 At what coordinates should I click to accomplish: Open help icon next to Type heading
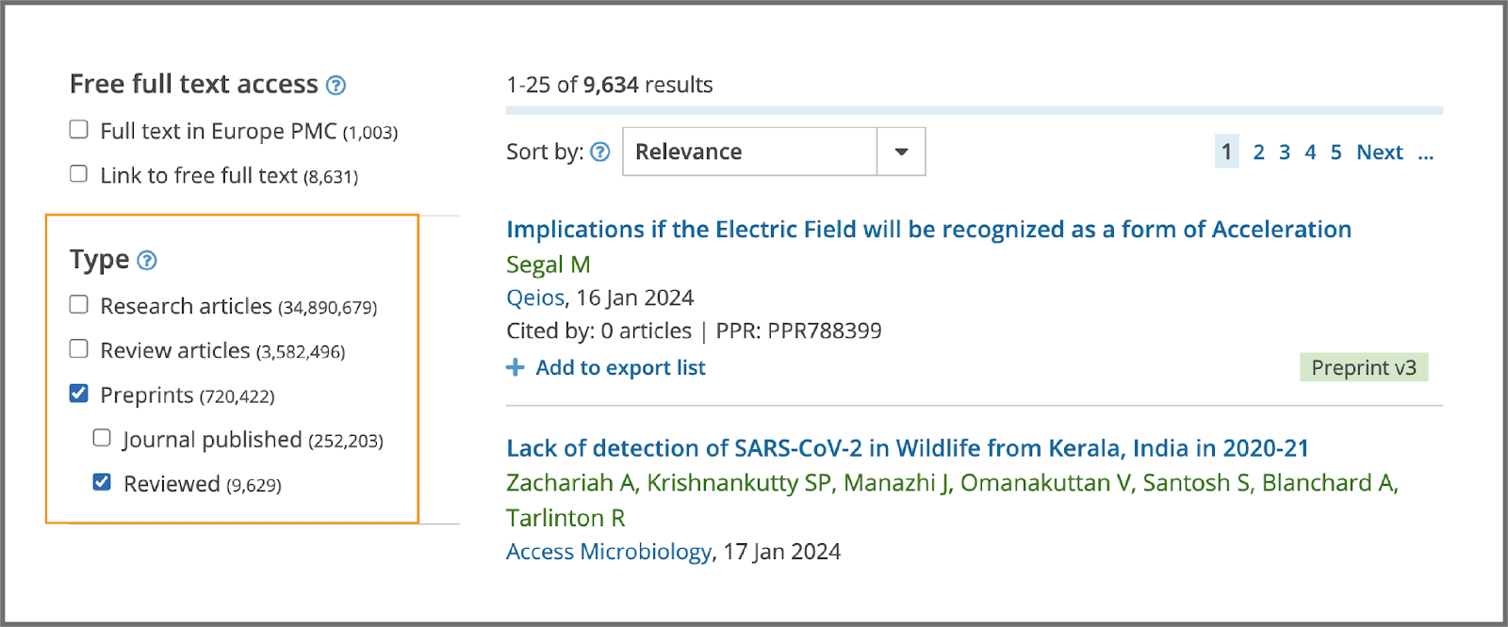pos(147,261)
